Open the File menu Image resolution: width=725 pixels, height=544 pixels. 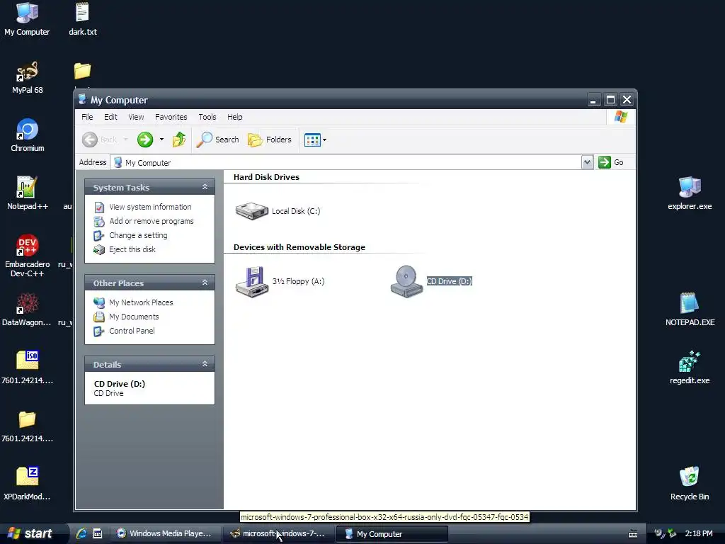pyautogui.click(x=87, y=117)
